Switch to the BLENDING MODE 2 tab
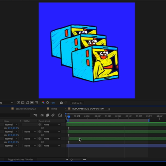 (26, 109)
